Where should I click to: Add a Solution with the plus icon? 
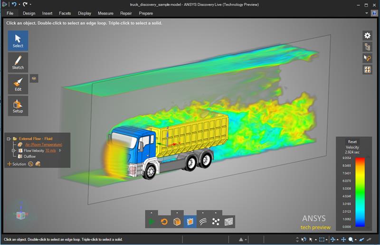[x=9, y=164]
